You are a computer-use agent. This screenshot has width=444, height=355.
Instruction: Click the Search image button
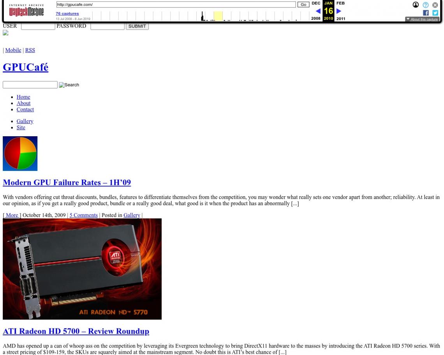pos(69,84)
